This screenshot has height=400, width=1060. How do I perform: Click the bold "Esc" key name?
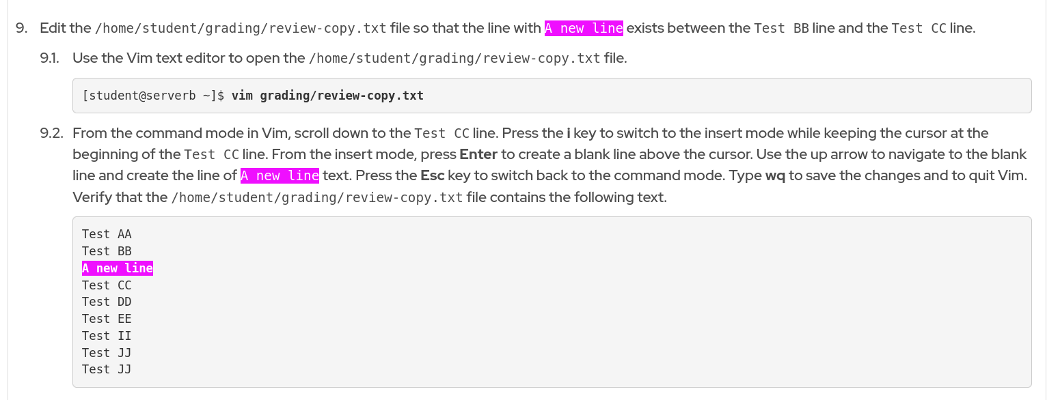432,176
